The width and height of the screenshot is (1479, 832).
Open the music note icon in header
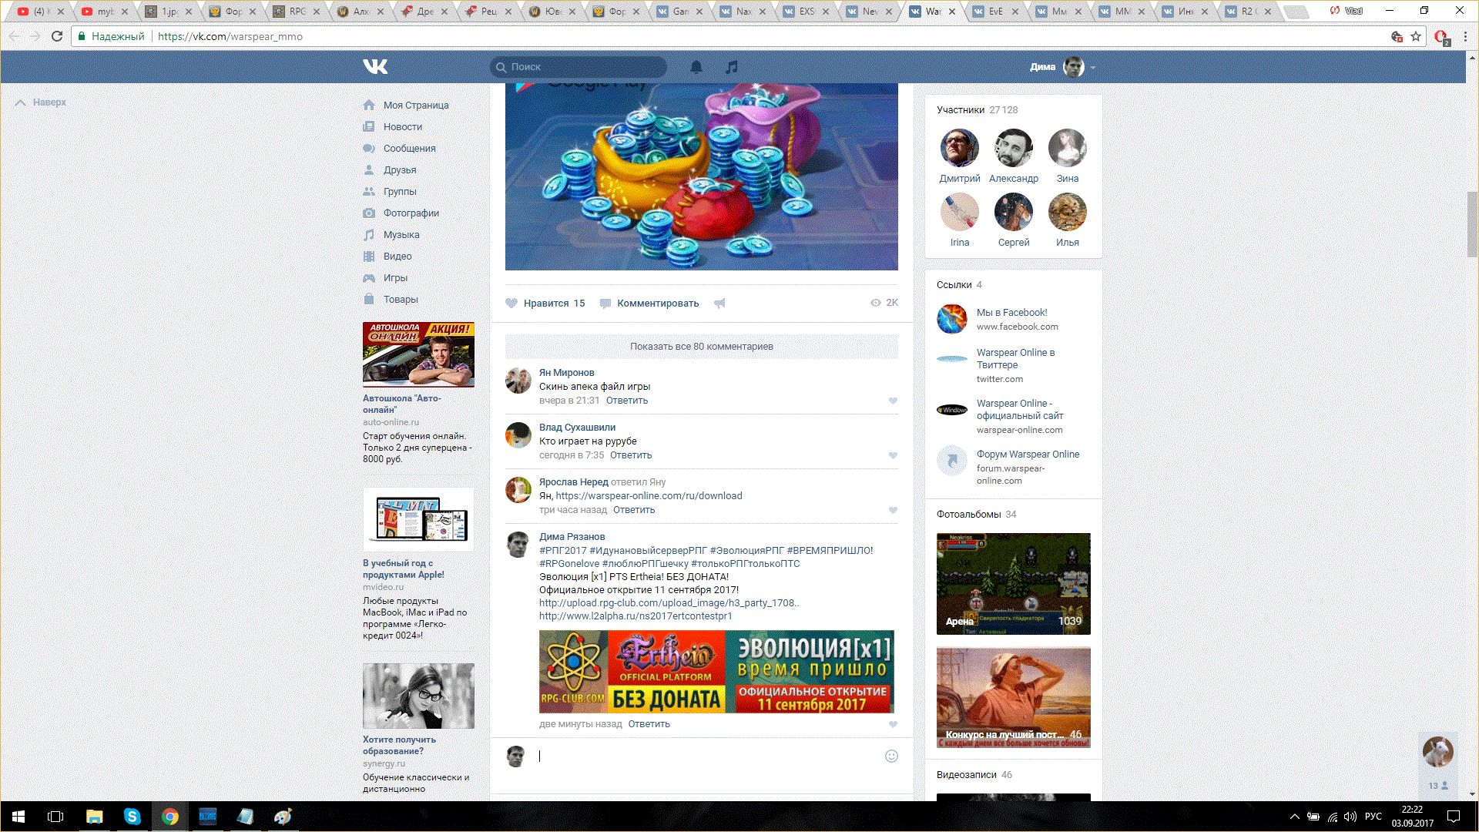coord(732,67)
